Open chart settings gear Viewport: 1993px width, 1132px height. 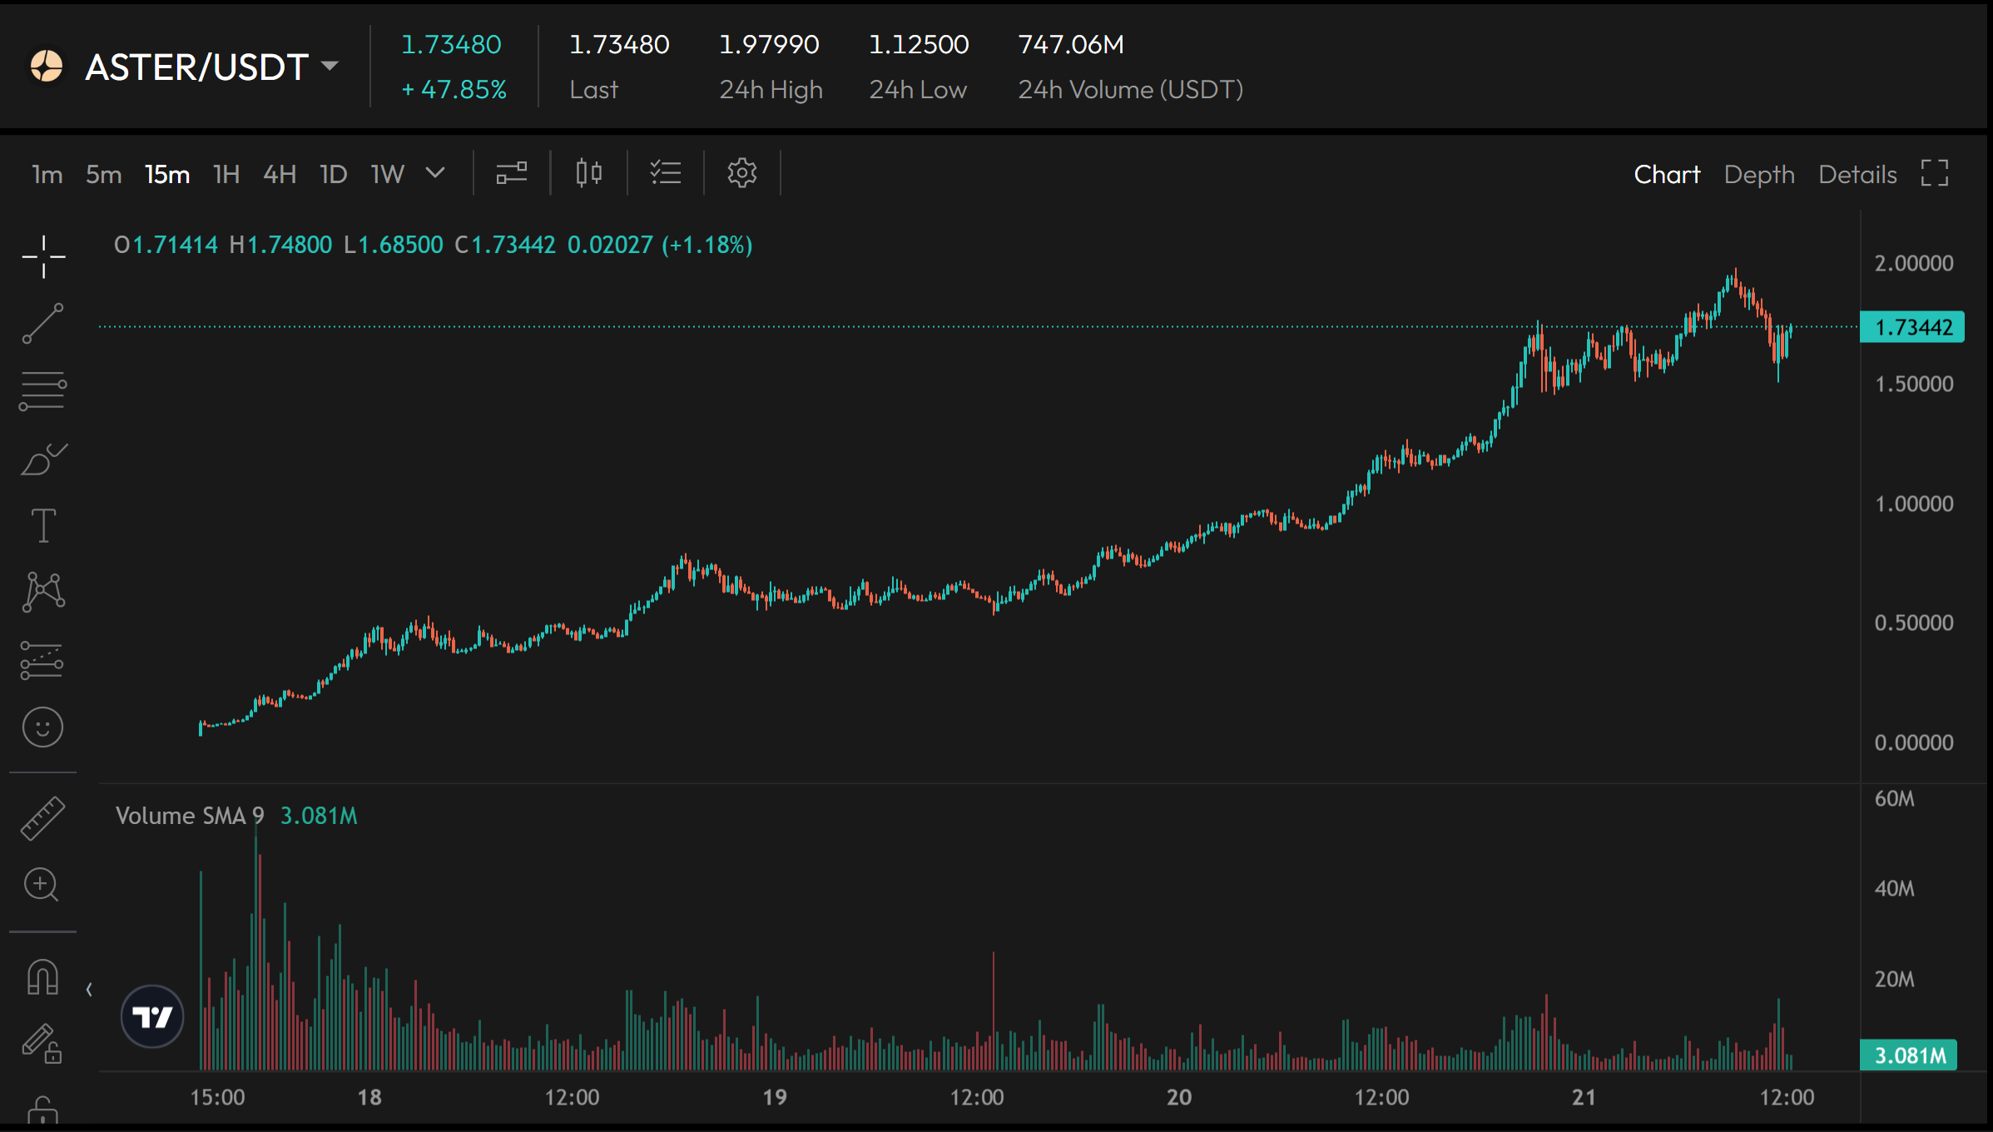click(x=741, y=173)
